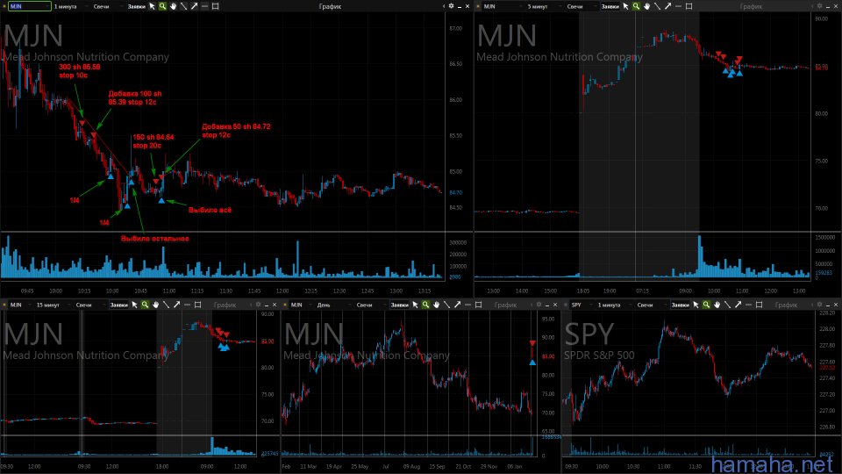Select pointer tool in daily MJN chart
This screenshot has height=474, width=842.
[415, 305]
